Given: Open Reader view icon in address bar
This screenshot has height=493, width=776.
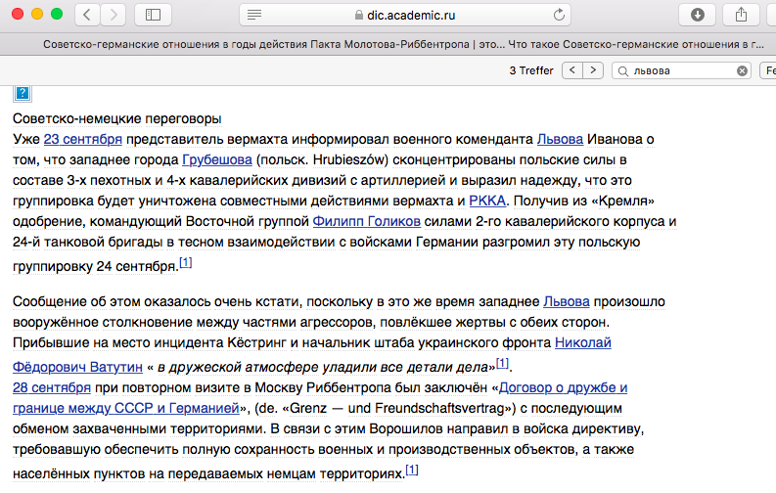Looking at the screenshot, I should coord(254,15).
